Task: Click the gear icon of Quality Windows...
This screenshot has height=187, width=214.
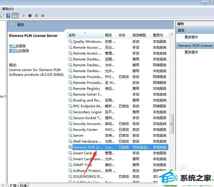Action: (70, 41)
